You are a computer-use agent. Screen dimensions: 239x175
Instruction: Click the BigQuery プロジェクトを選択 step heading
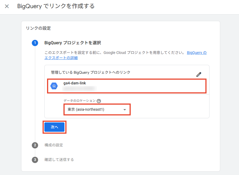(72, 43)
